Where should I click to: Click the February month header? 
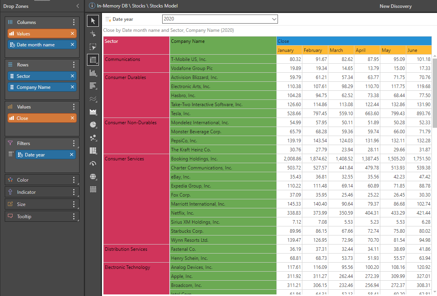[x=315, y=50]
